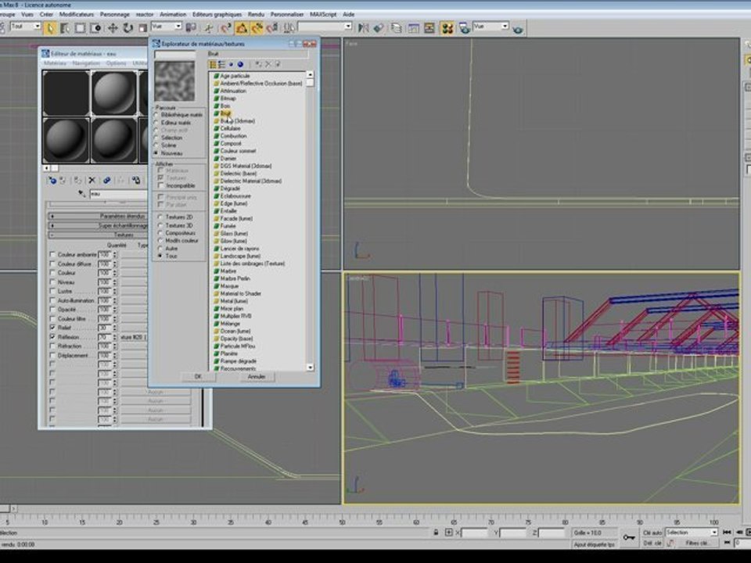Image resolution: width=751 pixels, height=563 pixels.
Task: Open the Material Editor toolbar icon
Action: click(x=447, y=27)
